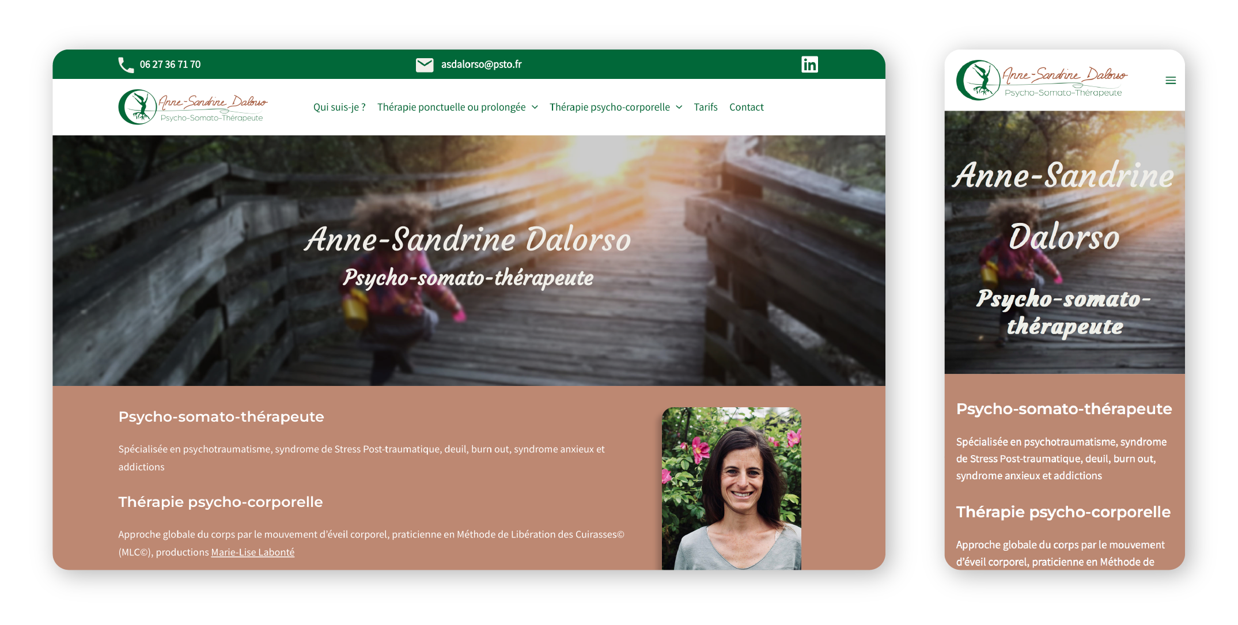Image resolution: width=1238 pixels, height=625 pixels.
Task: Click the Marie-Lise Labonté link
Action: coord(252,551)
